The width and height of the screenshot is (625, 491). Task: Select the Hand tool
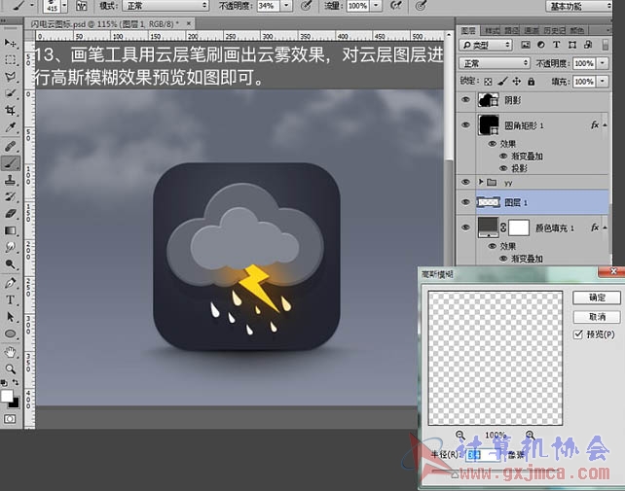click(11, 352)
